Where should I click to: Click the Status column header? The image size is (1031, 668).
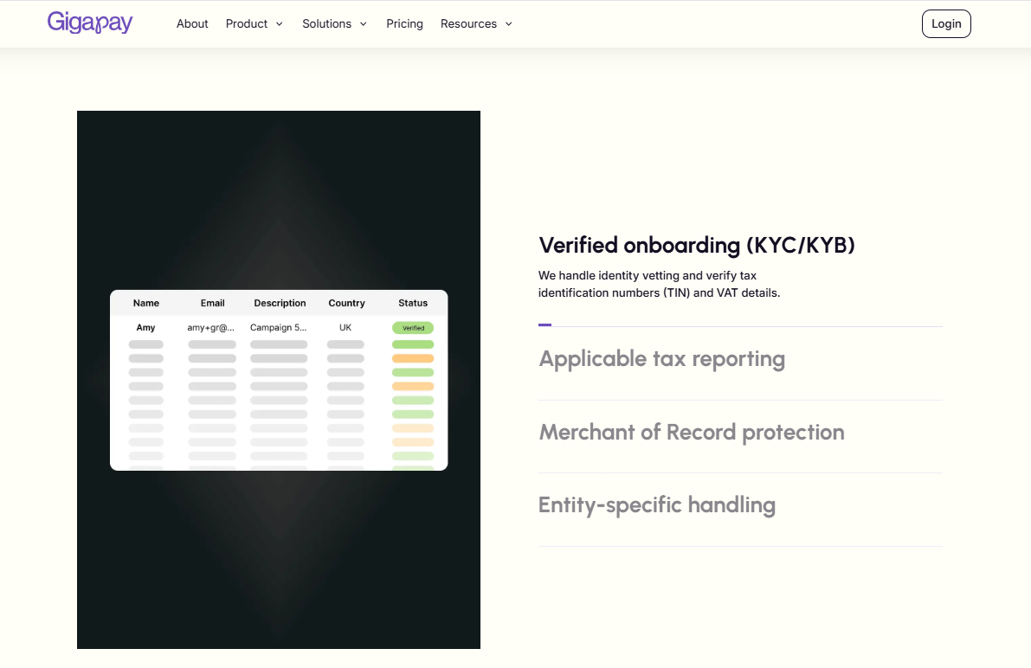(x=413, y=303)
